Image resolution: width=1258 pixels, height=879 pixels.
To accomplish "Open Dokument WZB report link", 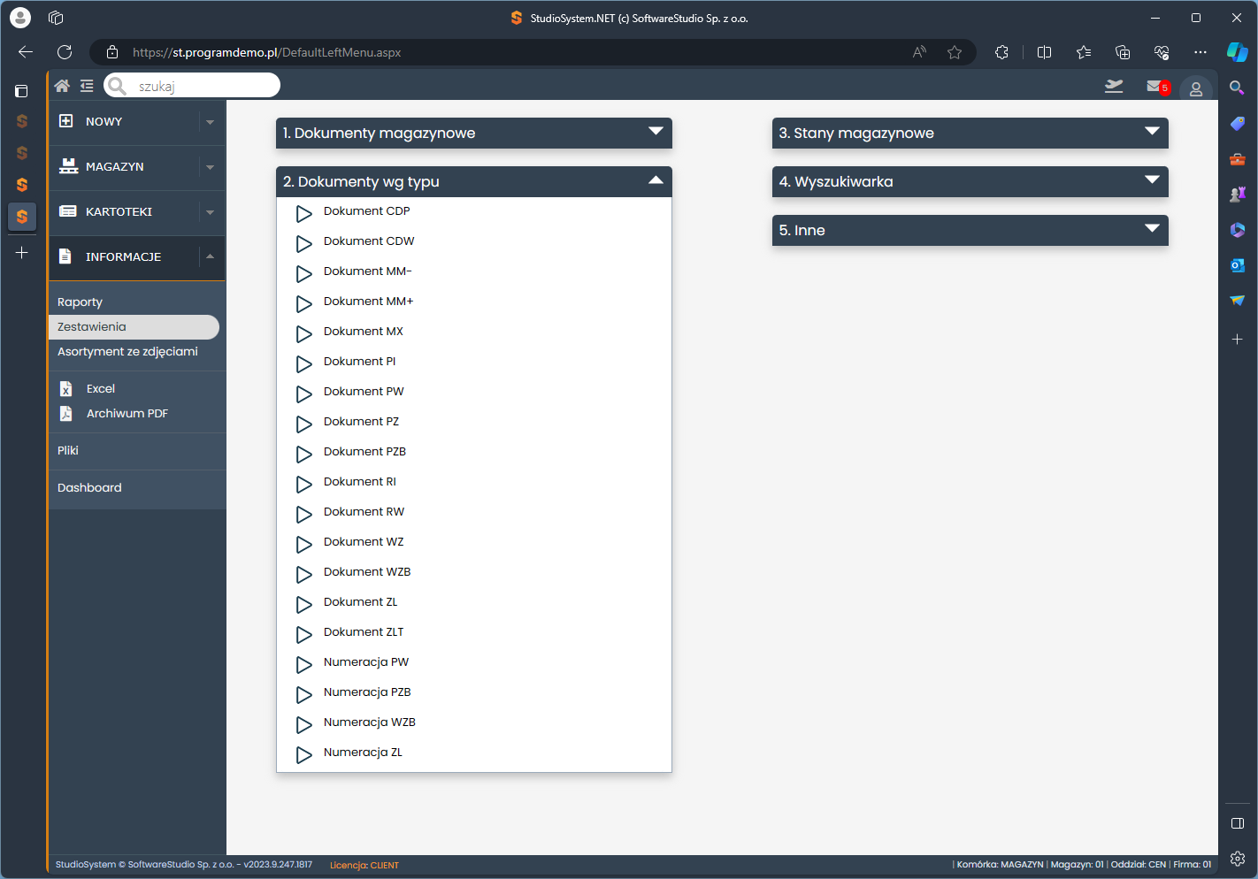I will 367,571.
